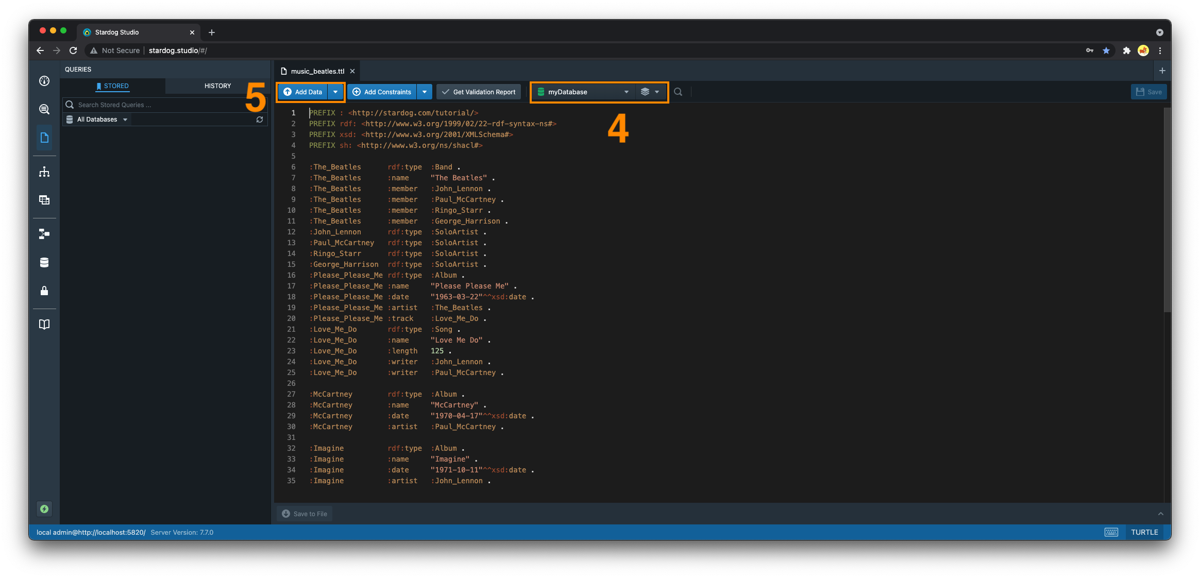
Task: Open the Workspace sidebar icon
Action: (44, 138)
